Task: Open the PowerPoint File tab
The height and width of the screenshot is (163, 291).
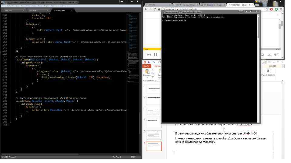Action: coord(147,66)
